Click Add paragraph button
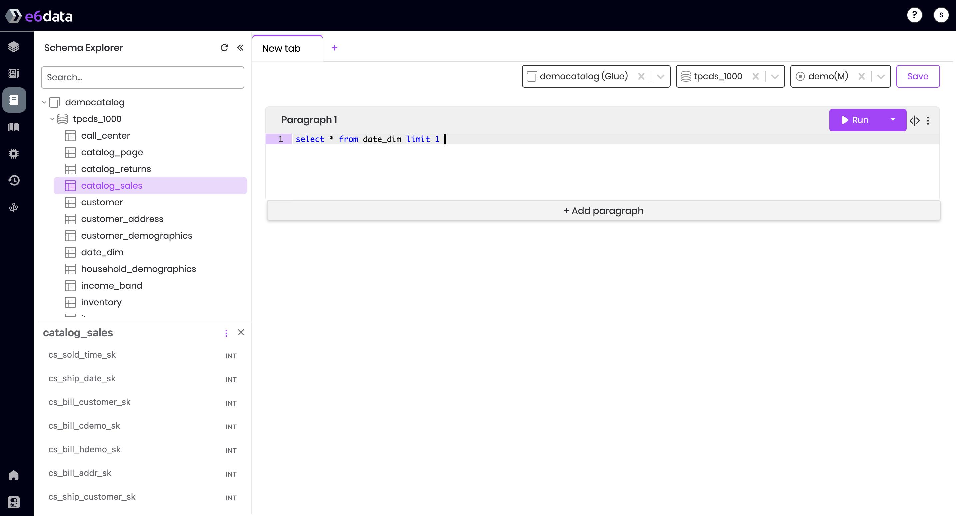 pyautogui.click(x=604, y=210)
